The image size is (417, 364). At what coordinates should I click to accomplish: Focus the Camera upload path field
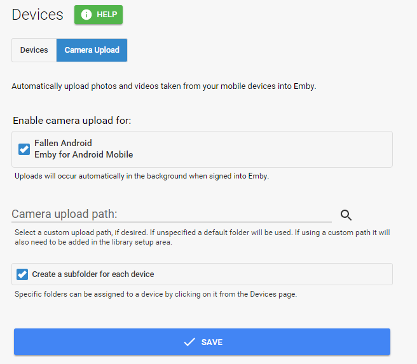coord(172,214)
